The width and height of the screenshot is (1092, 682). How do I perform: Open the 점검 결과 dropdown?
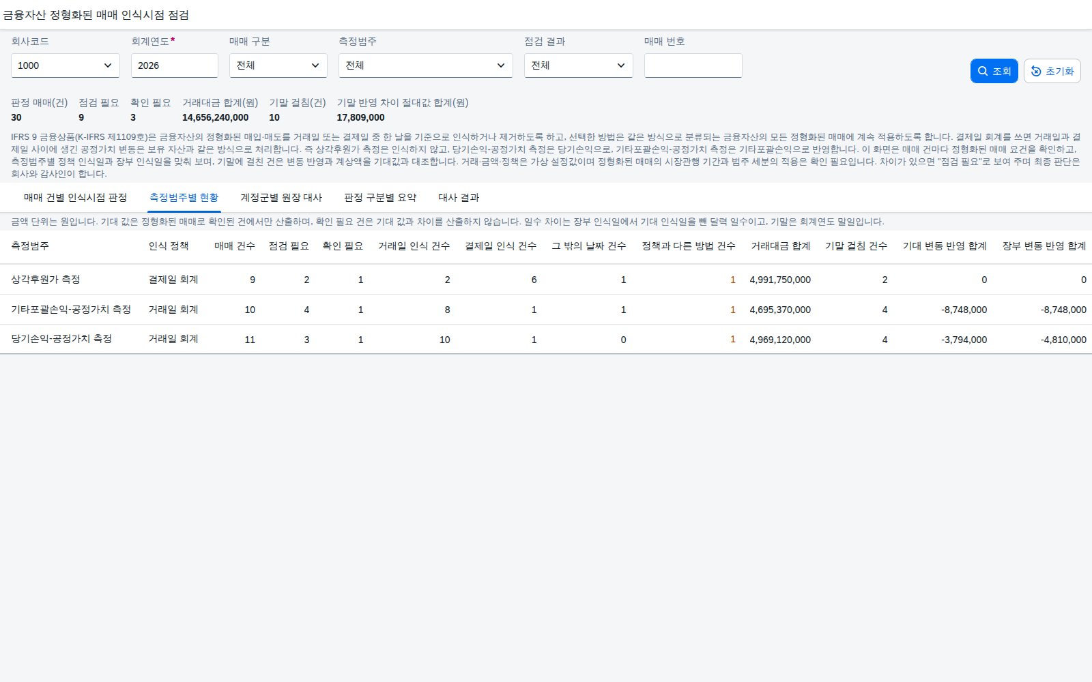(579, 65)
